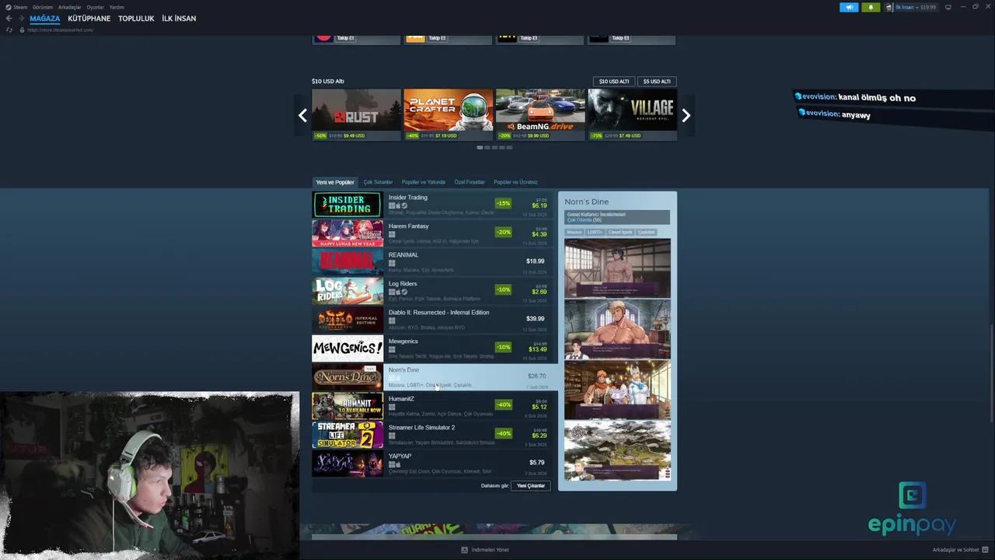The image size is (995, 560).
Task: Select the Popüler ve Yakında tab
Action: [x=424, y=182]
